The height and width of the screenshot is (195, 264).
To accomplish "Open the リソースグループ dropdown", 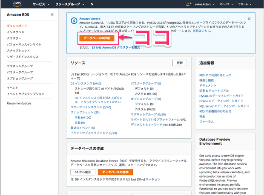I will [x=70, y=4].
